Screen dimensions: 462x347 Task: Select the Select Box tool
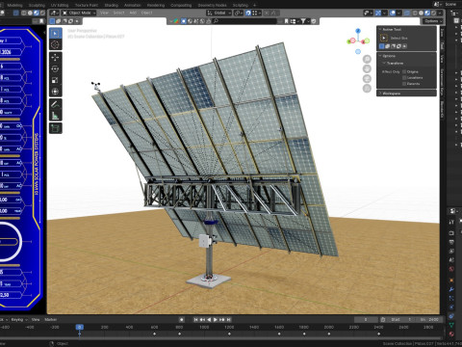click(55, 34)
